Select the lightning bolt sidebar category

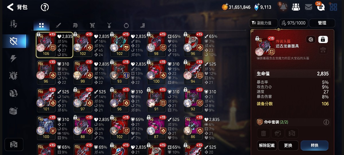tap(13, 59)
